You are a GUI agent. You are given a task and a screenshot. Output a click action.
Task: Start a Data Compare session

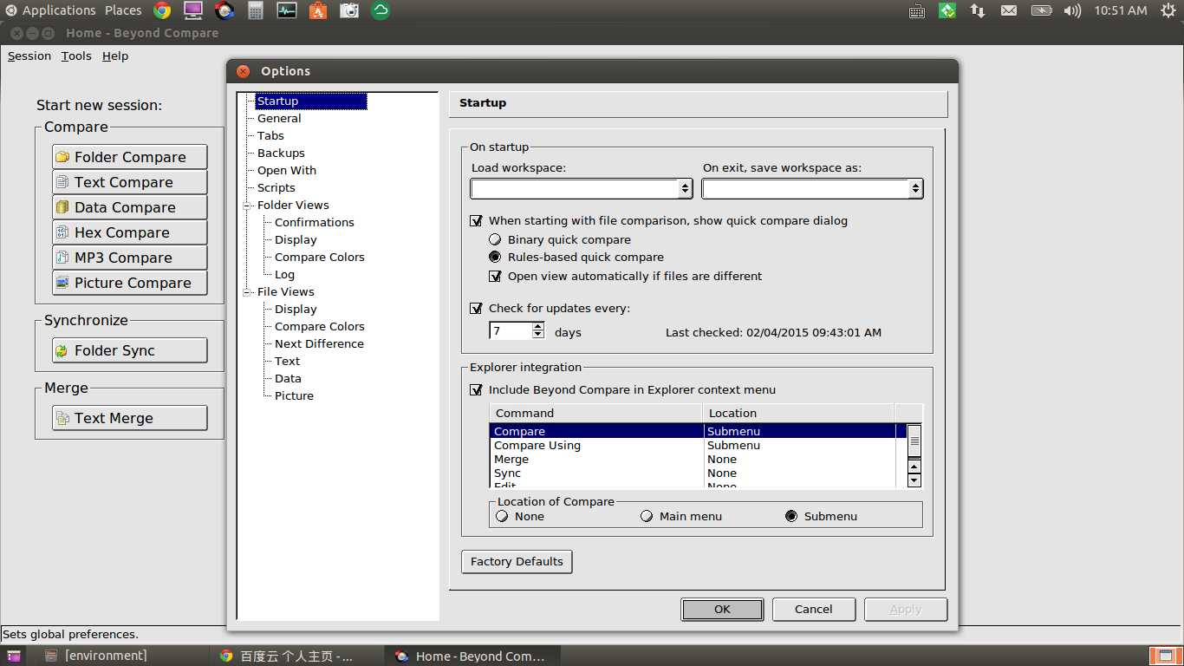click(x=130, y=207)
